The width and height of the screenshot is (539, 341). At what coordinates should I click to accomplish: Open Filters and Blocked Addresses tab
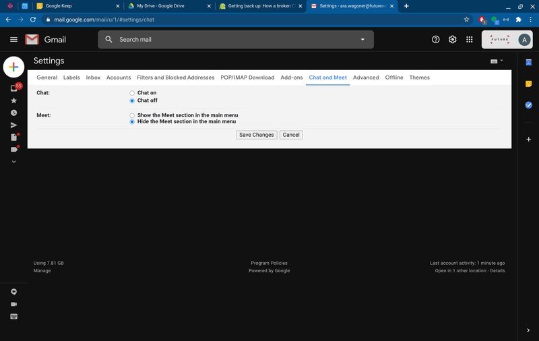[x=176, y=77]
